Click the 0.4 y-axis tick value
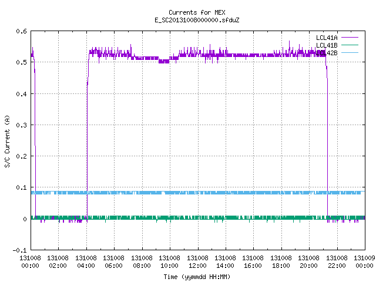The height and width of the screenshot is (282, 376). coord(21,94)
